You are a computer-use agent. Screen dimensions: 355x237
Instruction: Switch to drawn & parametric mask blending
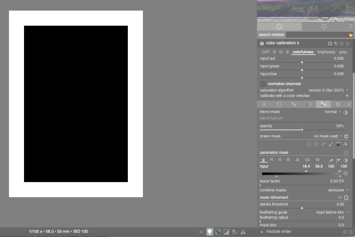click(x=323, y=104)
